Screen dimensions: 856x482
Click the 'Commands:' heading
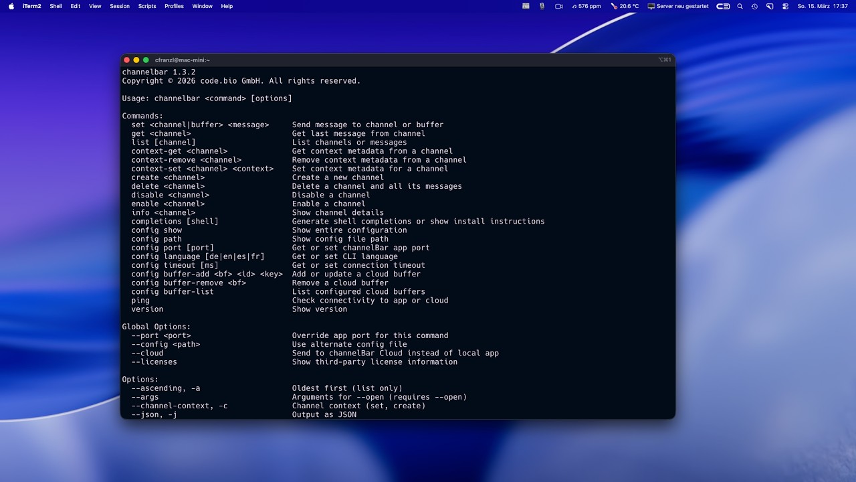click(x=142, y=116)
